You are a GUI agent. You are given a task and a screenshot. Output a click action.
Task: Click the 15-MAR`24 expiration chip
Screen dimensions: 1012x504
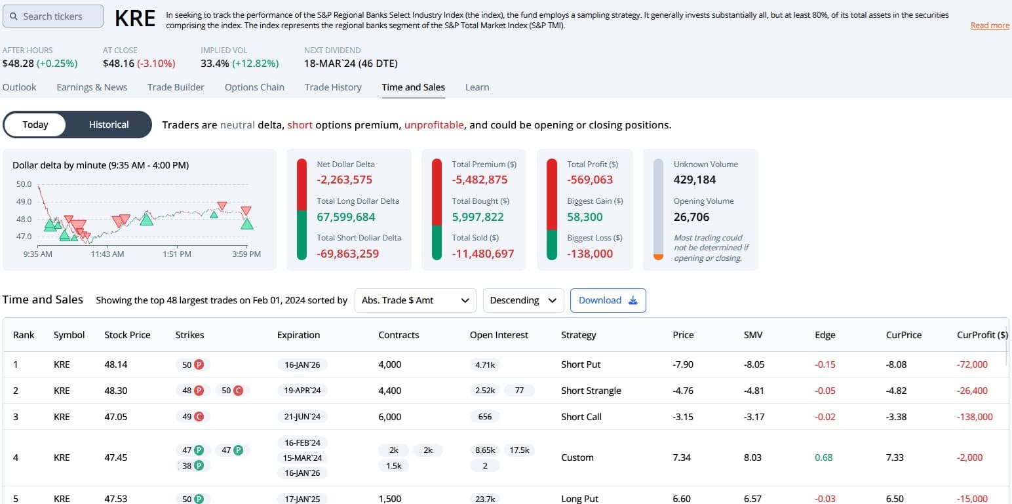[303, 457]
